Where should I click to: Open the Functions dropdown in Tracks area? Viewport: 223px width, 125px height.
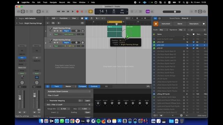64,18
